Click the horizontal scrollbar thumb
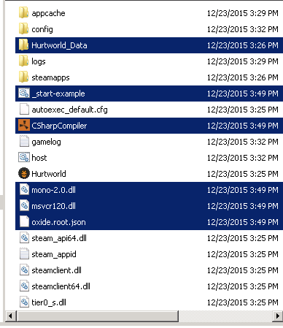Screen dimensions: 283x328 [x=97, y=316]
